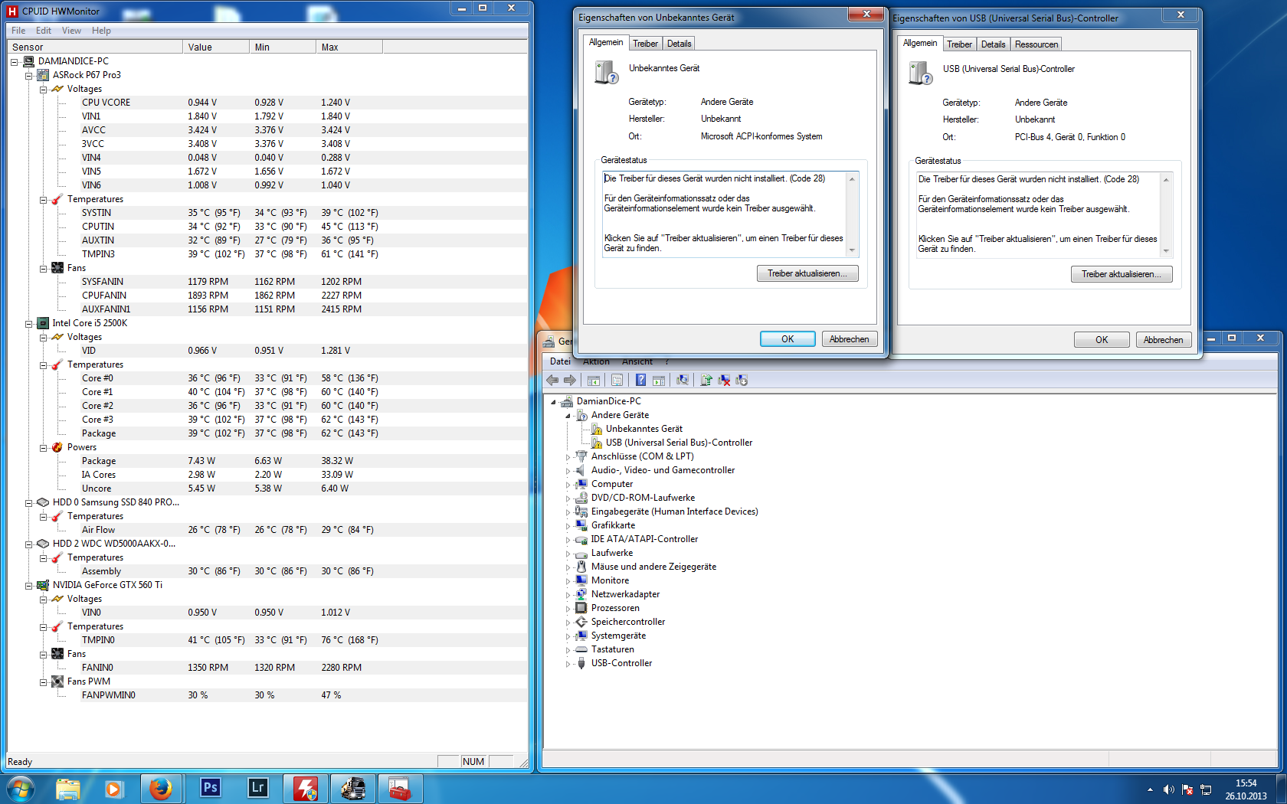The height and width of the screenshot is (804, 1287).
Task: Collapse the Powers section under Intel Core i5
Action: tap(44, 447)
